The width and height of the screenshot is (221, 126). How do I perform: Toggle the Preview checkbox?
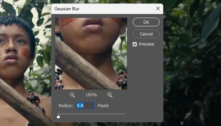(x=135, y=44)
